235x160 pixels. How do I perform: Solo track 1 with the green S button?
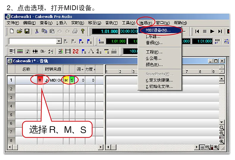pos(72,80)
